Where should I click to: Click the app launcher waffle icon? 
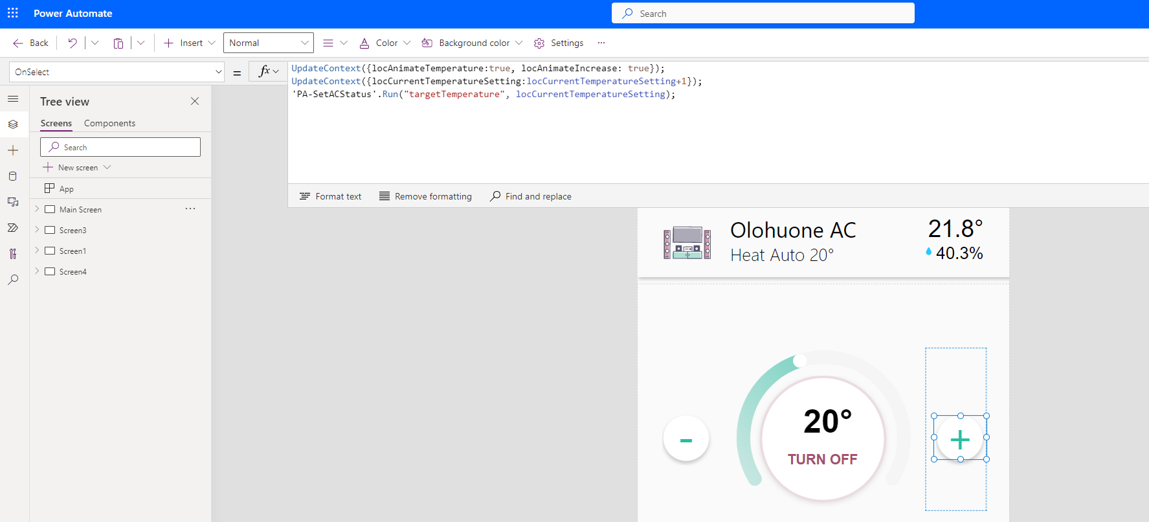13,13
